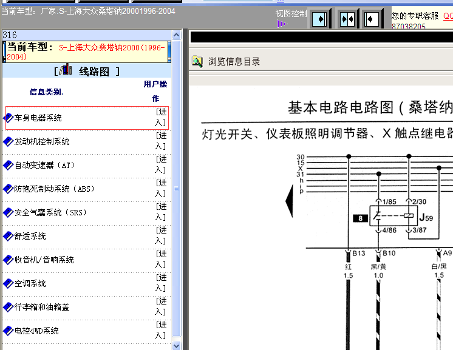
Task: Open [进入] link for 防抱死制动系统（ABS）
Action: click(x=161, y=188)
